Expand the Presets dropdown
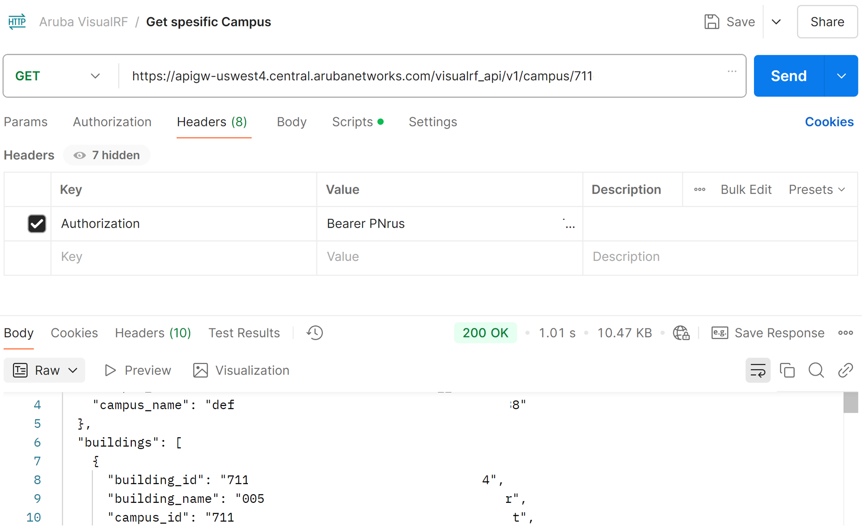 pos(817,190)
